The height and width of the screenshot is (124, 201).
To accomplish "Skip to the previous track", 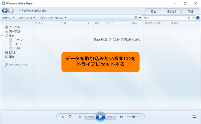I will [90, 117].
